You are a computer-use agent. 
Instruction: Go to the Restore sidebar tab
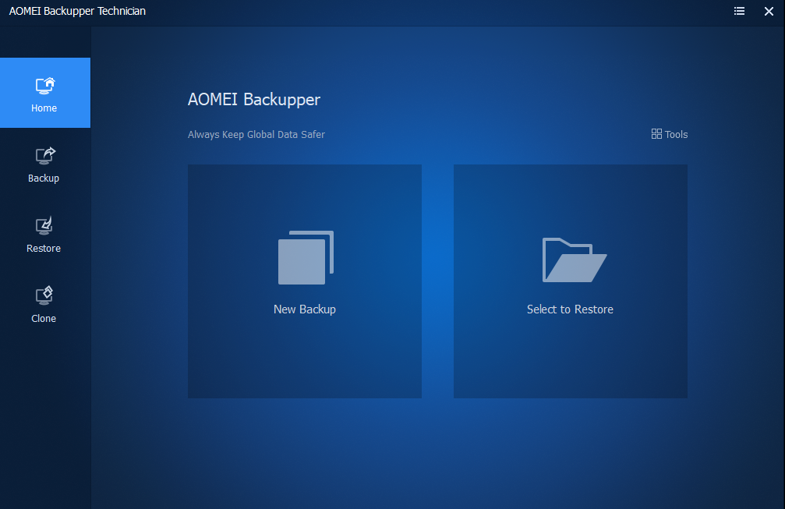pos(45,233)
